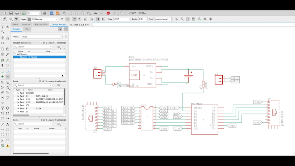Click the Undo arrow in the toolbar

96,13
